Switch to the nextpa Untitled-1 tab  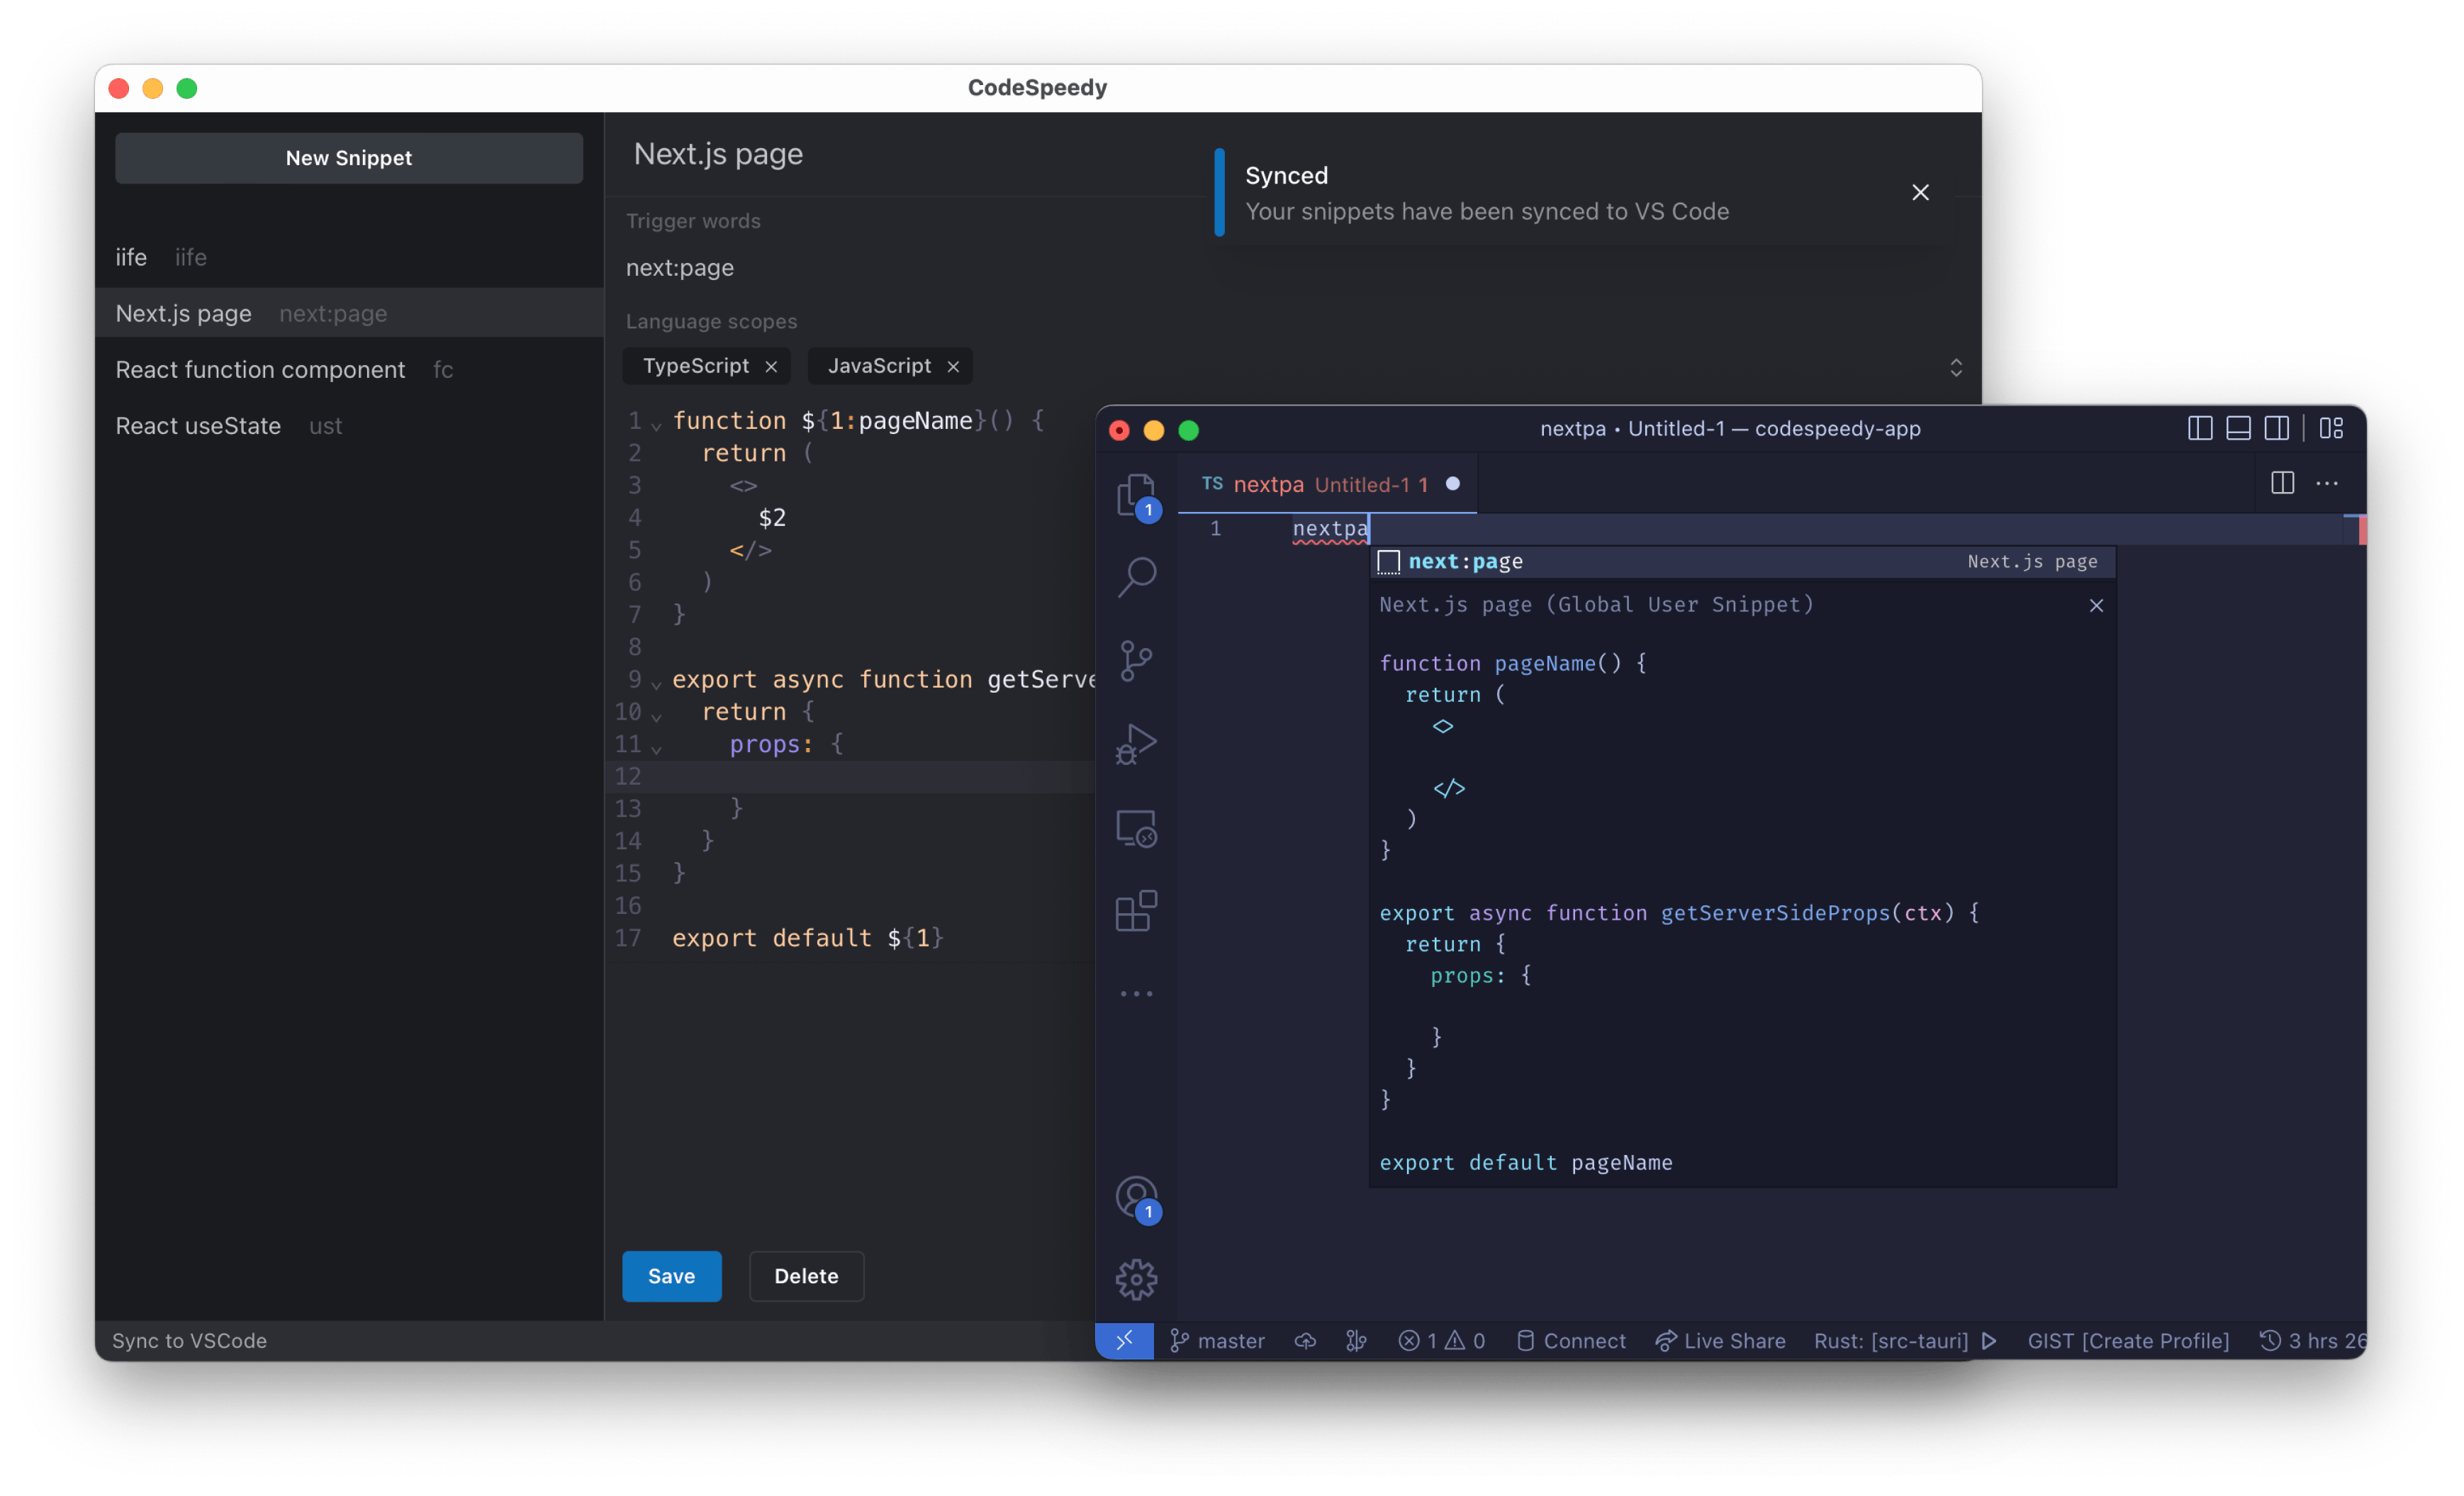[1326, 484]
